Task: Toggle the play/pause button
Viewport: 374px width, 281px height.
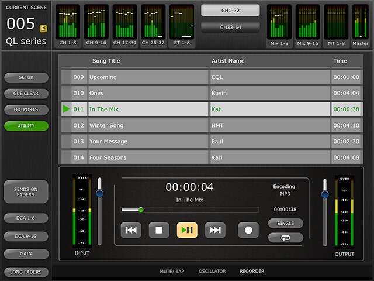Action: pyautogui.click(x=187, y=230)
